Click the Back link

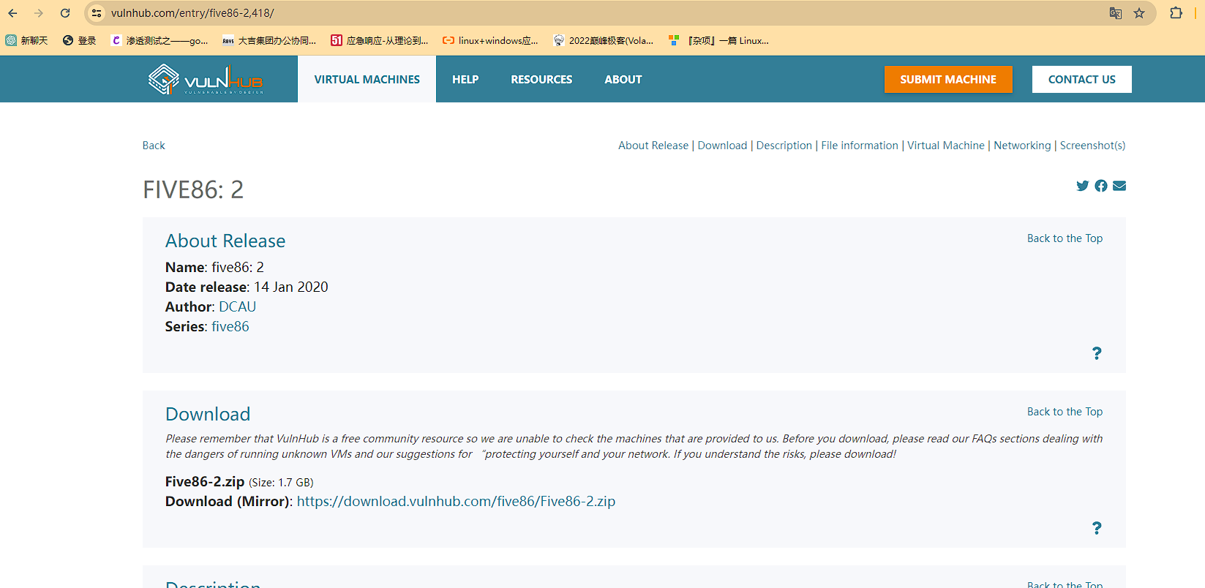tap(154, 146)
